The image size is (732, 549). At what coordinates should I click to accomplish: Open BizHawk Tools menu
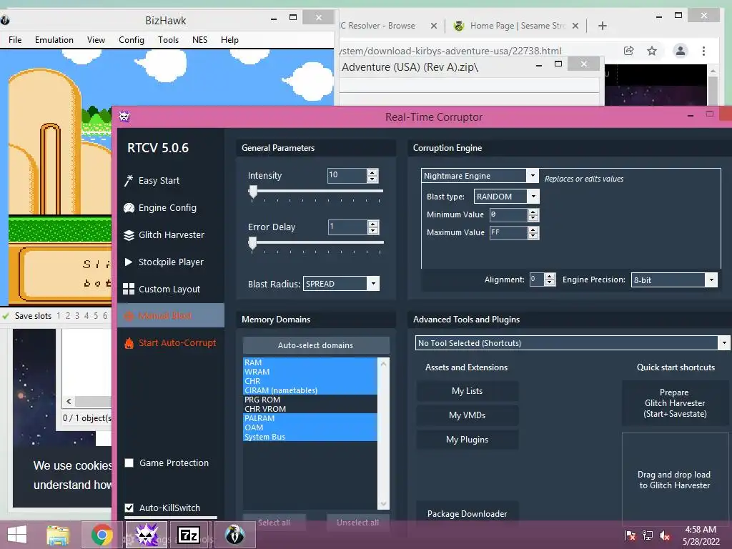168,40
